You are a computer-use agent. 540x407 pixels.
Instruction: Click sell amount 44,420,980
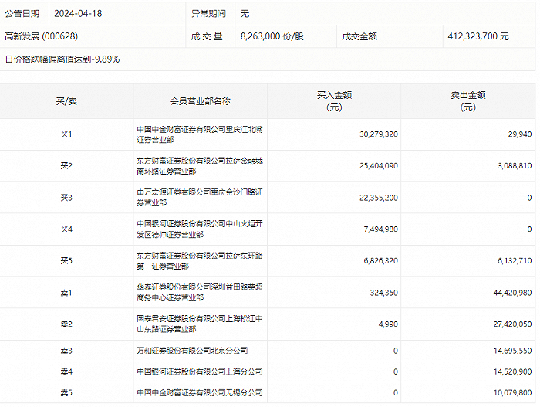point(512,293)
